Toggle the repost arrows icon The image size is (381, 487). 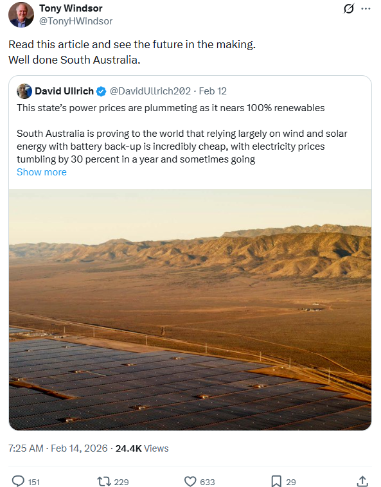(104, 481)
